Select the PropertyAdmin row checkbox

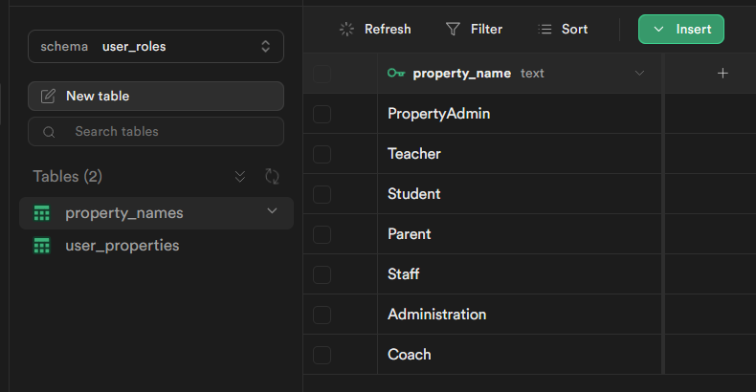pyautogui.click(x=322, y=114)
